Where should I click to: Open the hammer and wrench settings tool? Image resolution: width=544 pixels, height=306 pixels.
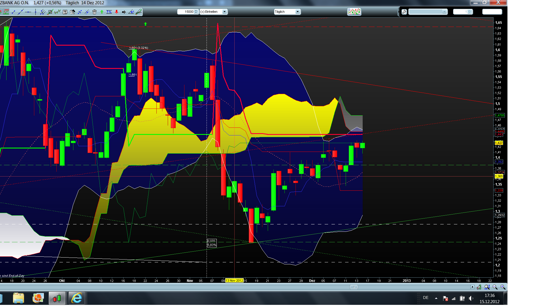72,12
